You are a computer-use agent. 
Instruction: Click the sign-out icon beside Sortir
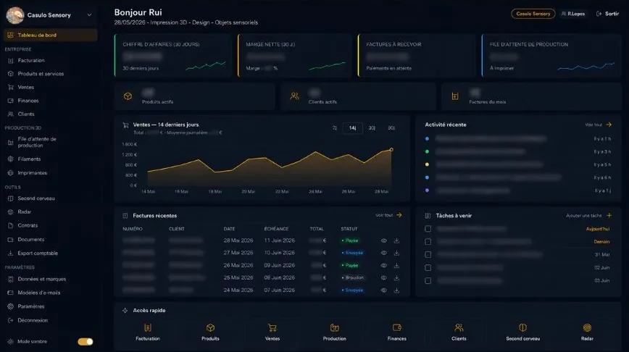tap(599, 14)
